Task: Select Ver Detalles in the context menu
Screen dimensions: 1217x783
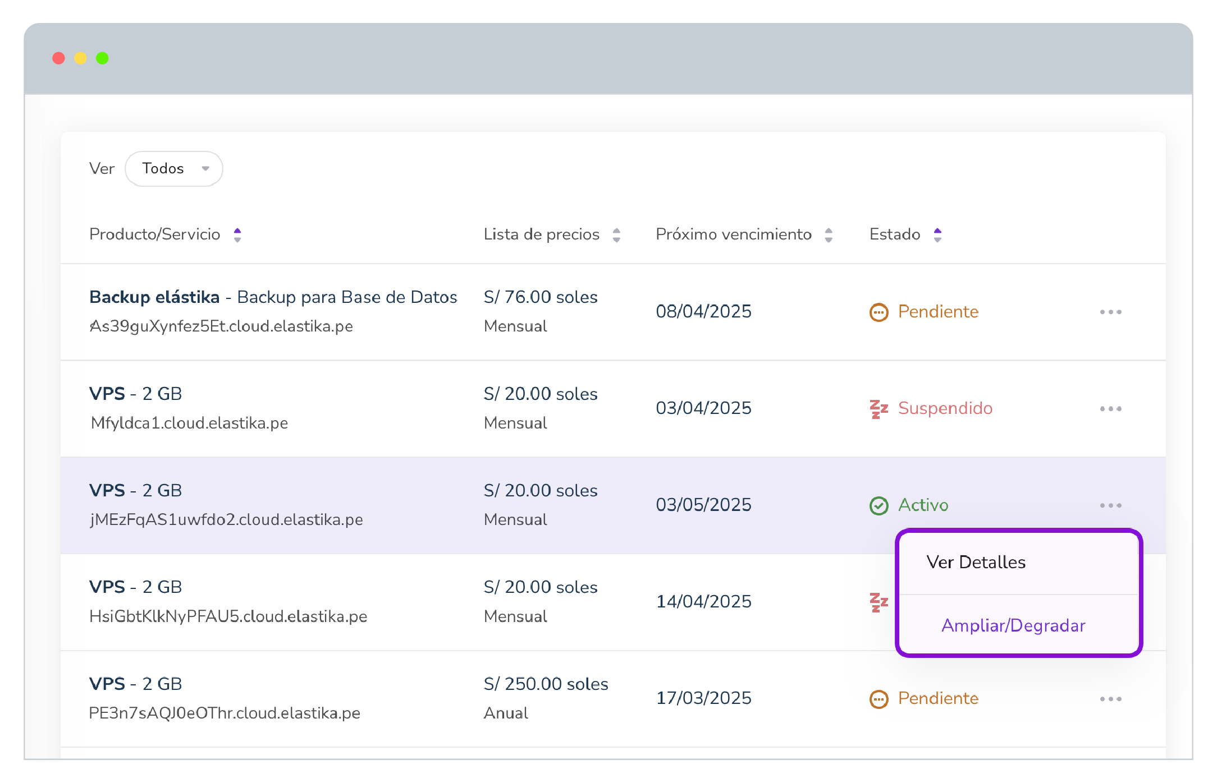Action: (x=976, y=562)
